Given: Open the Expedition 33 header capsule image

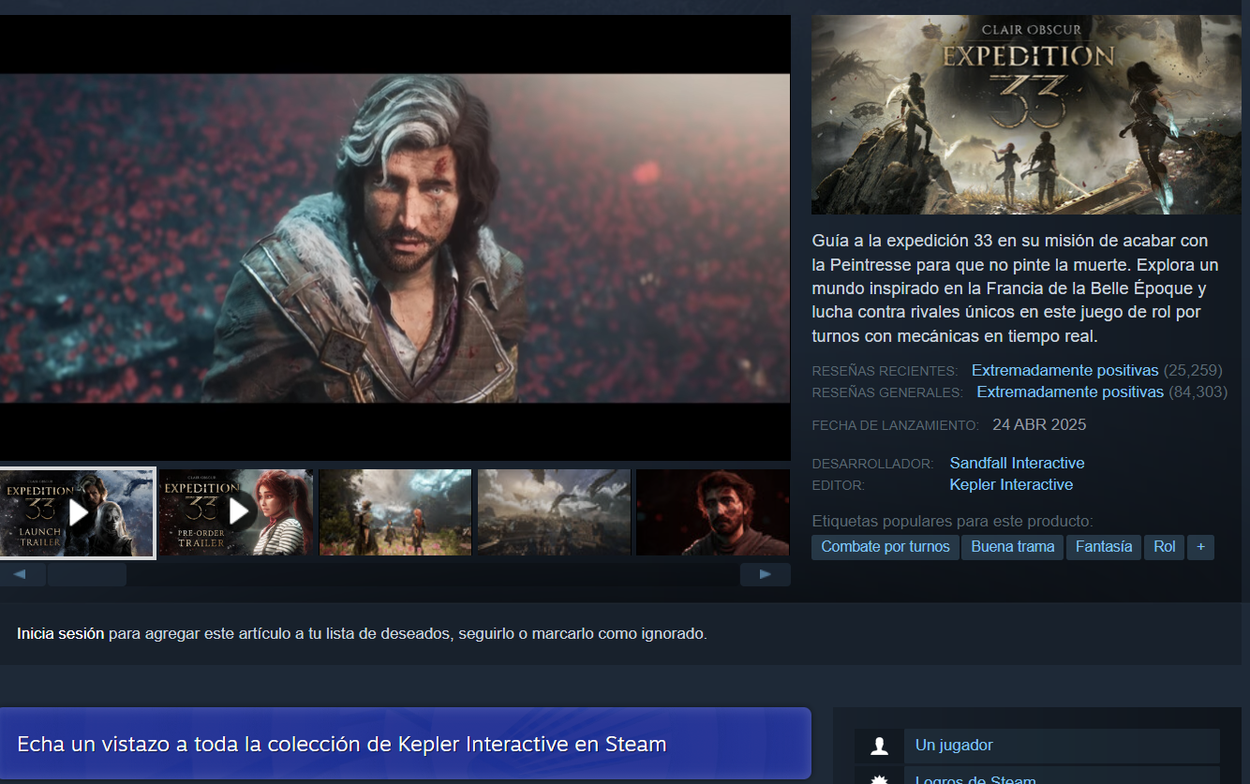Looking at the screenshot, I should point(1026,114).
